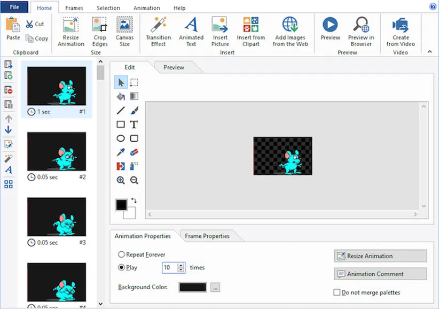Viewport: 439px width, 309px height.
Task: Enable Do not merge palettes
Action: point(337,292)
